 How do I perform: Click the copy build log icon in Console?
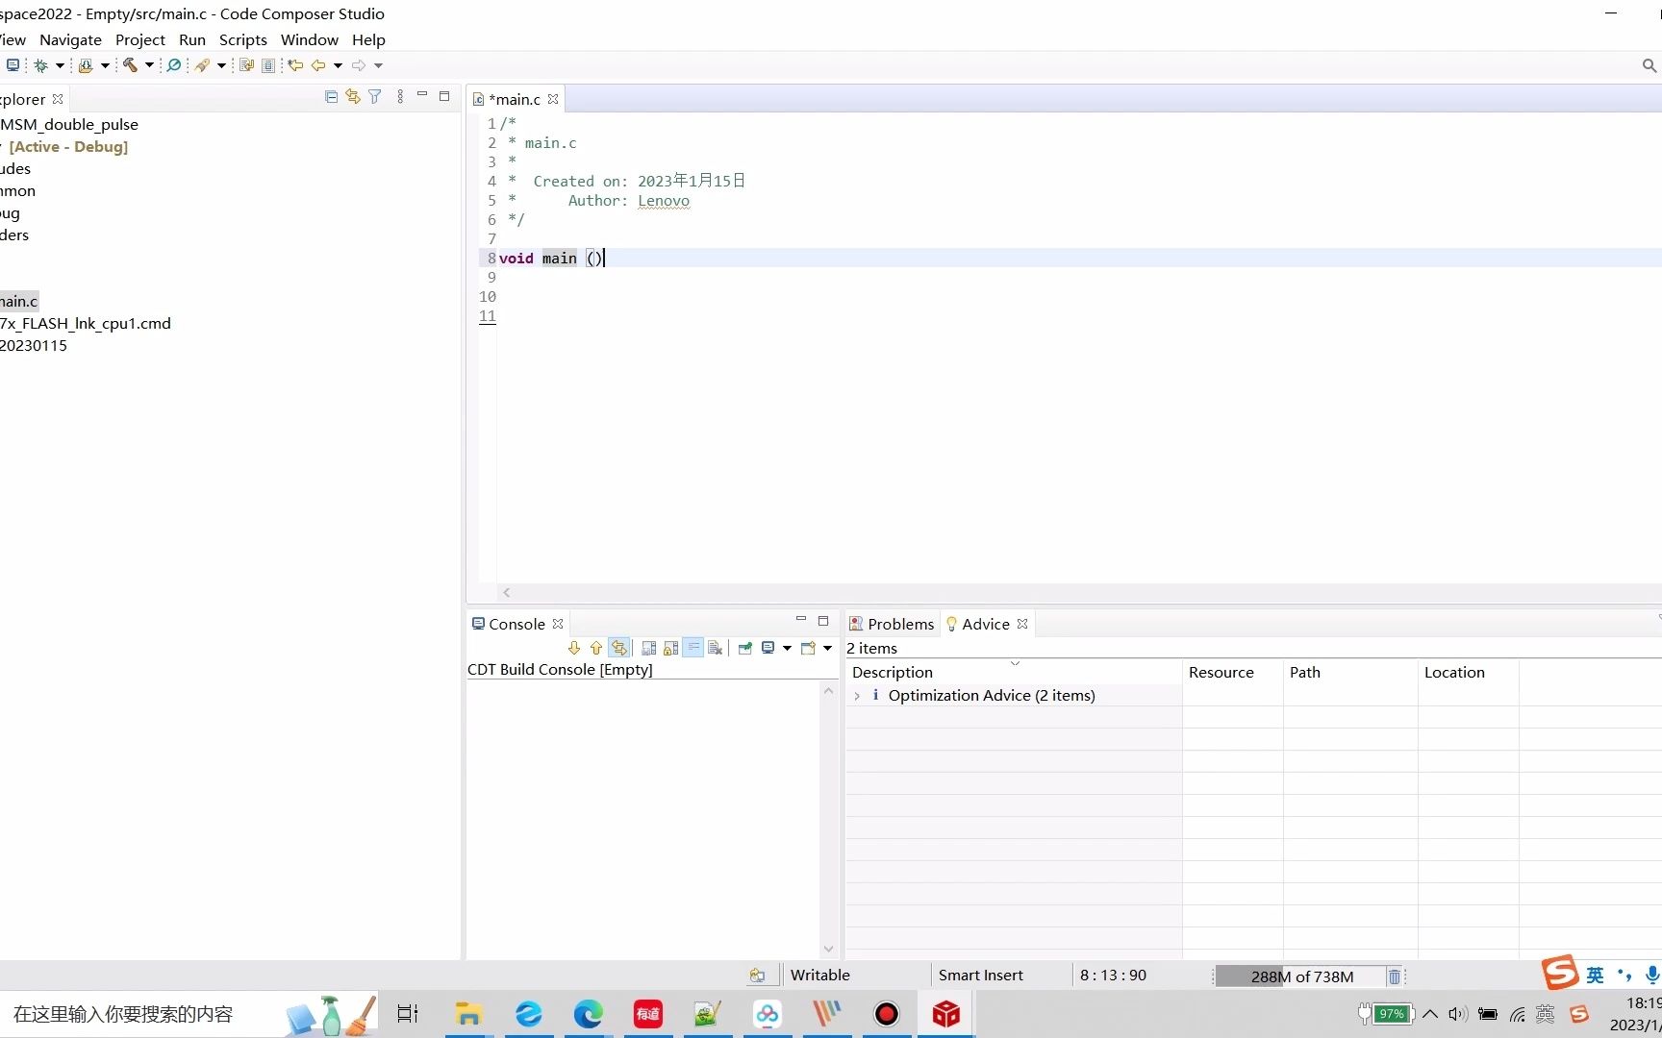pos(648,648)
